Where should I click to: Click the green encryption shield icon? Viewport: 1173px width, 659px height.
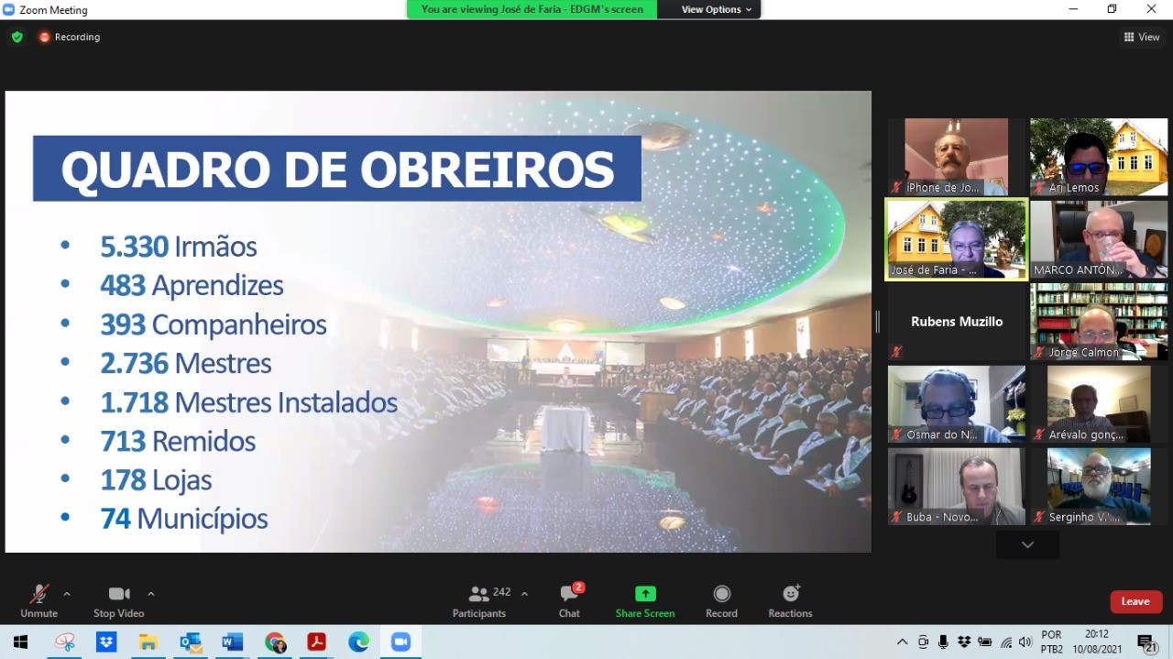pyautogui.click(x=16, y=37)
